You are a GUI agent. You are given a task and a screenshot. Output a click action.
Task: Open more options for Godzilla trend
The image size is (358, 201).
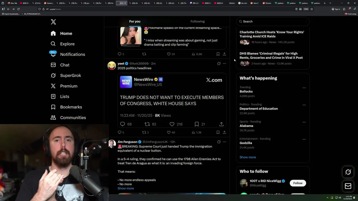[x=304, y=139]
